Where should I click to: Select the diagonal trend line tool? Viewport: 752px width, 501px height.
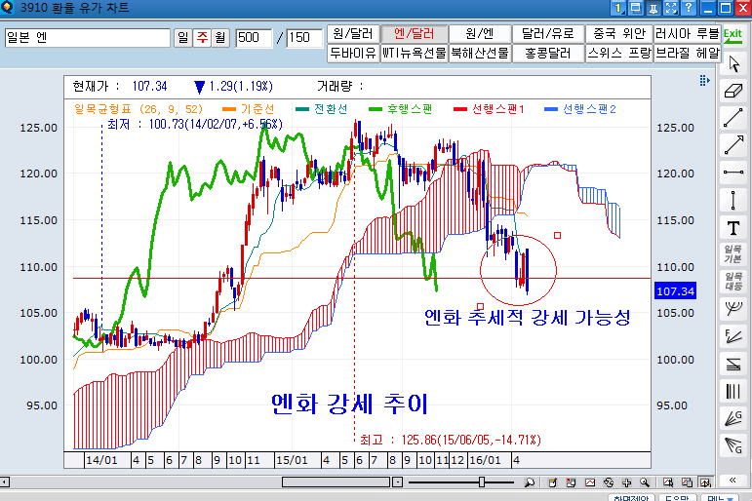click(x=733, y=118)
